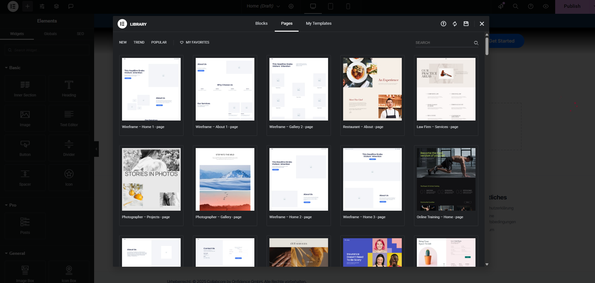Select the Image widget
Screen dimensions: 595x283
[25, 118]
